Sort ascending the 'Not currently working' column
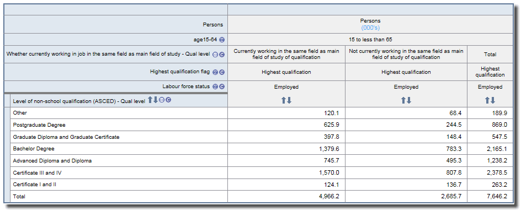Image resolution: width=521 pixels, height=211 pixels. click(403, 100)
